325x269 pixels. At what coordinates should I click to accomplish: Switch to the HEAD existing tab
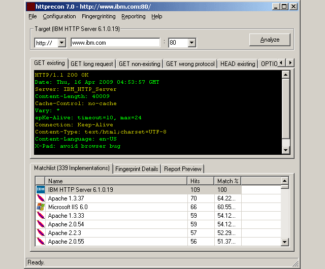(238, 64)
